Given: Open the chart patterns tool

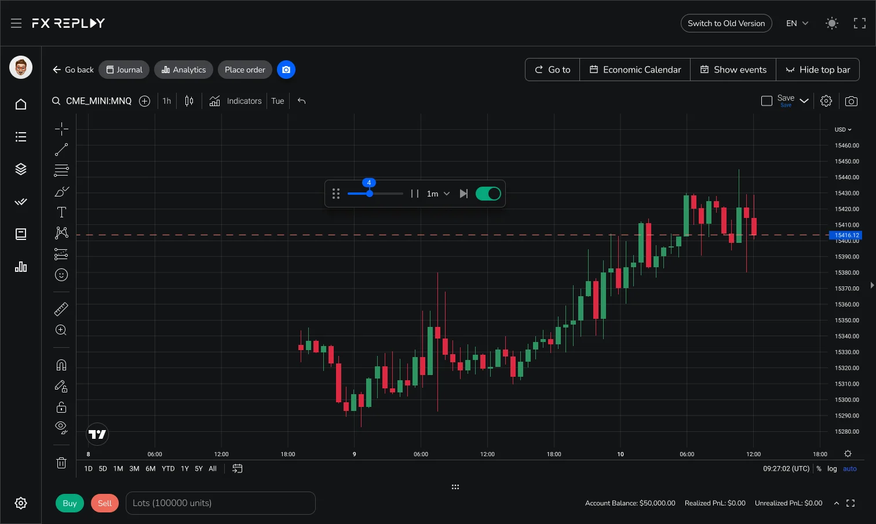Looking at the screenshot, I should (x=61, y=233).
